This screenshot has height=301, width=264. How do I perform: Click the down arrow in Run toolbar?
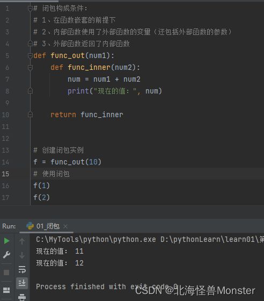[22, 255]
